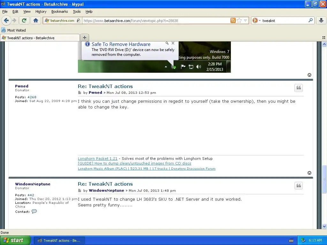Click the tab groups icon at tab bar end

click(x=324, y=38)
